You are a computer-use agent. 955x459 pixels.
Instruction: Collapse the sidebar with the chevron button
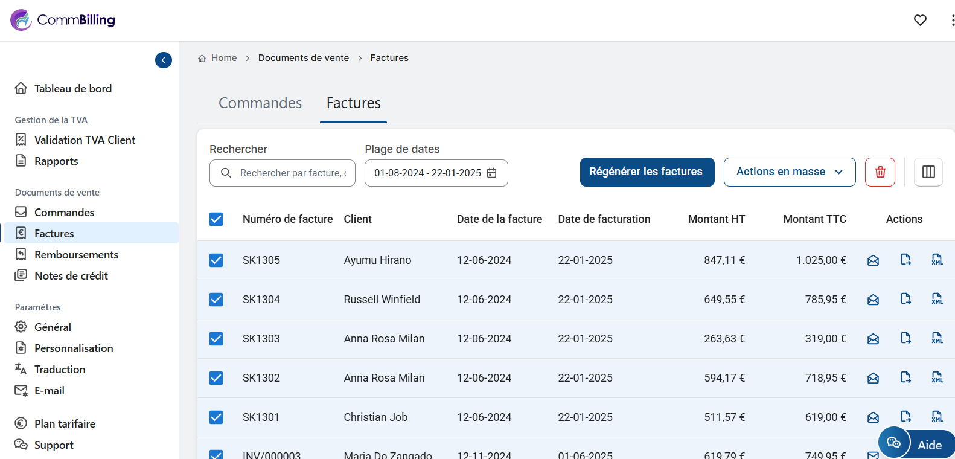tap(164, 60)
